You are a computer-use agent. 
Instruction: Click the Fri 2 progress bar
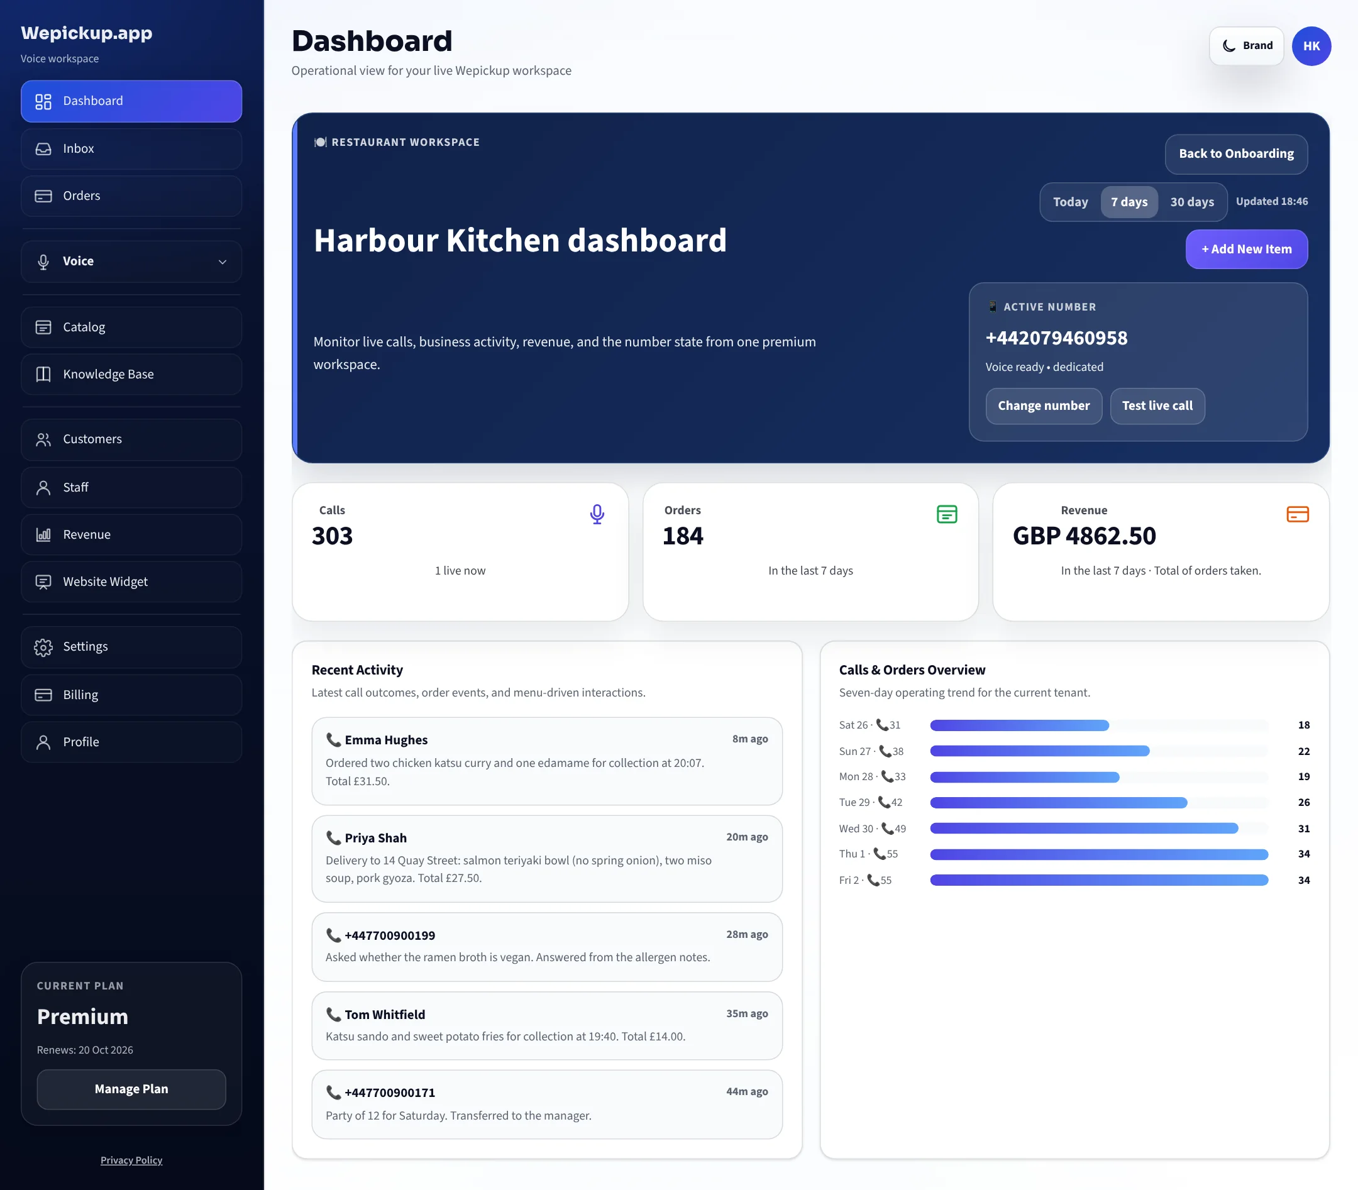point(1099,881)
